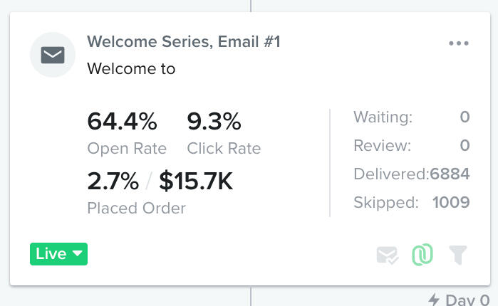Click the funnel filter icon
Viewport: 498px width, 306px height.
pyautogui.click(x=457, y=255)
